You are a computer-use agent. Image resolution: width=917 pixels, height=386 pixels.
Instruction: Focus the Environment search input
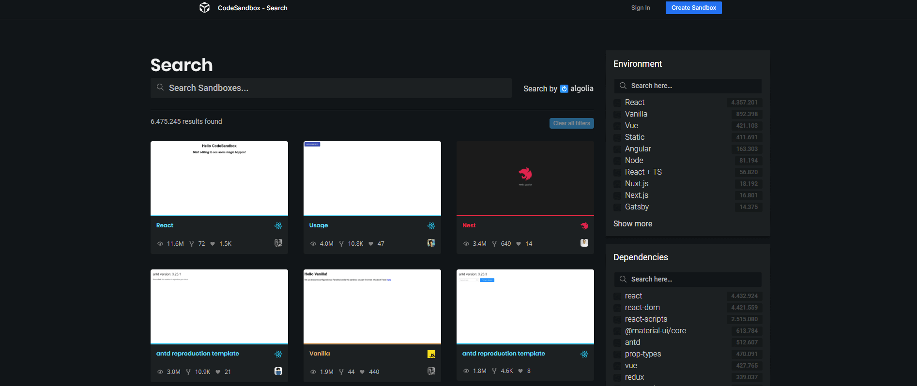[688, 86]
